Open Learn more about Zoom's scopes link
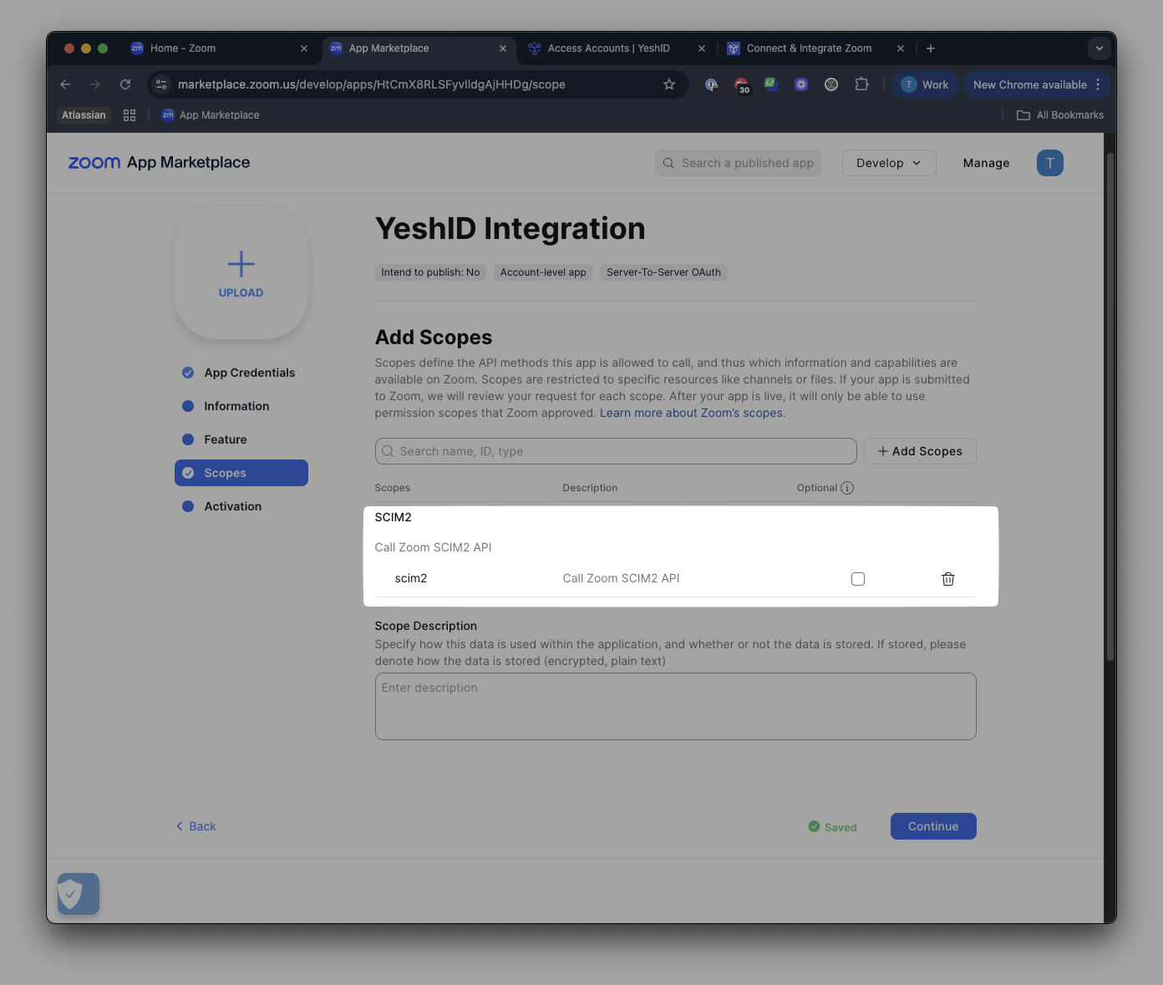The width and height of the screenshot is (1163, 985). pos(692,413)
